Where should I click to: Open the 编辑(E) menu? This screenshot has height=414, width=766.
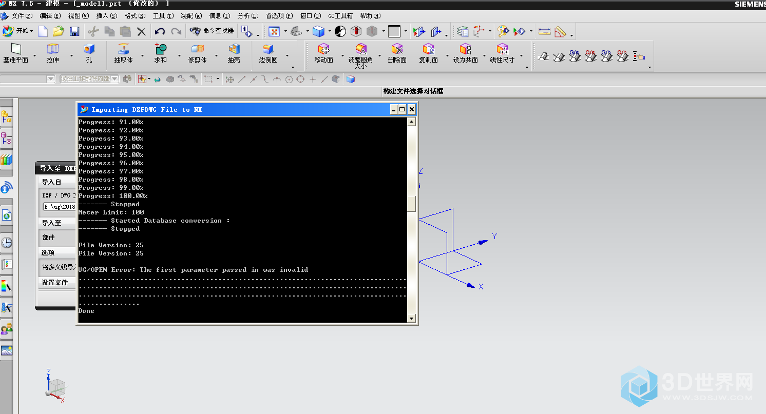[x=50, y=16]
